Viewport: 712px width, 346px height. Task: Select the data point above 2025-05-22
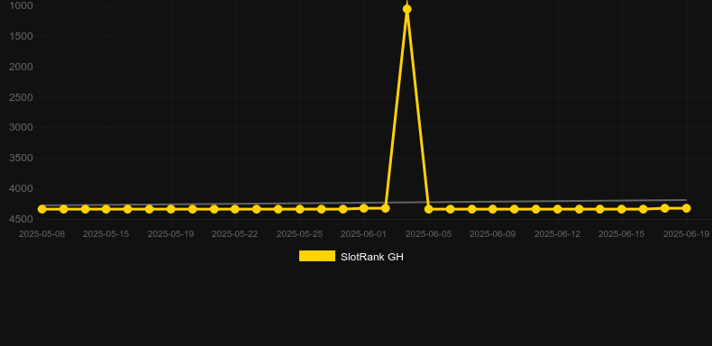coord(234,209)
